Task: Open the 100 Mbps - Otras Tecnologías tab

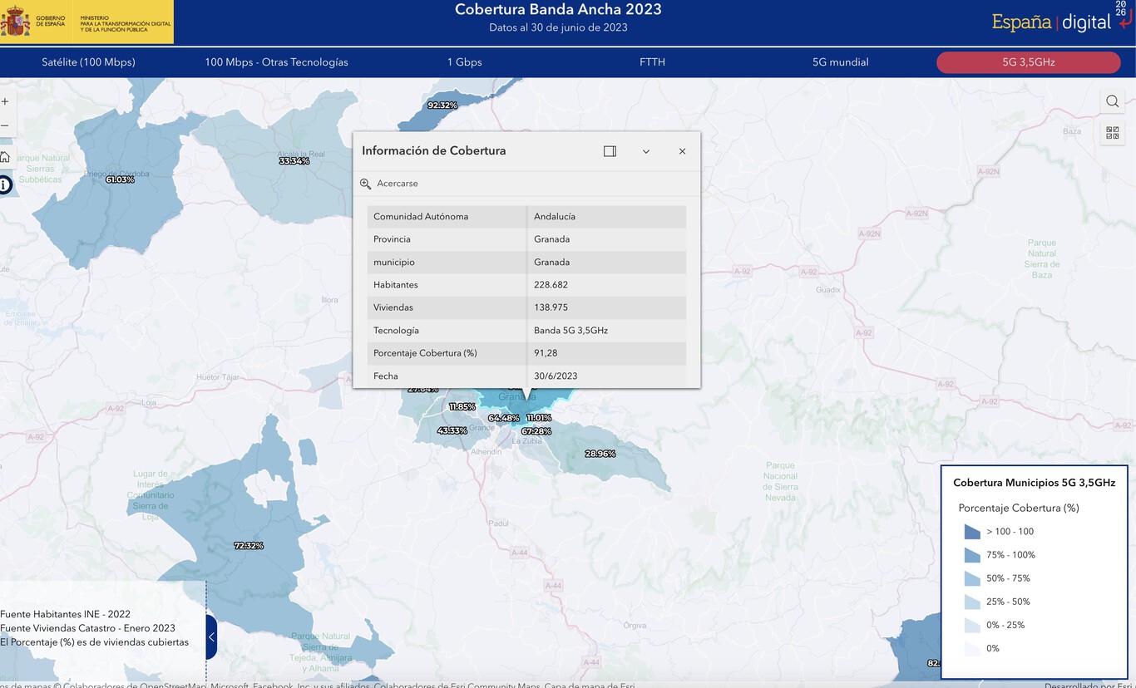Action: [276, 62]
